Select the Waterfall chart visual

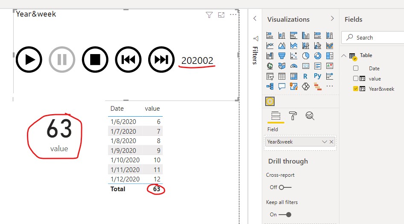pos(270,56)
